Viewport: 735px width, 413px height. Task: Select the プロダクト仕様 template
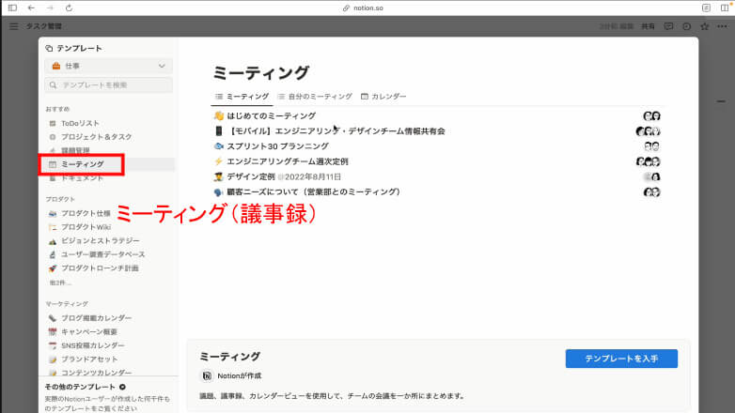point(86,213)
